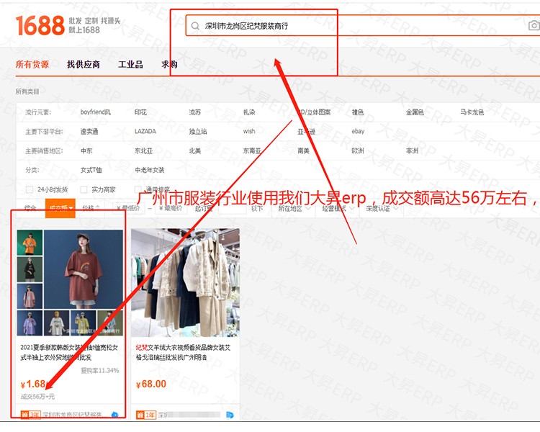Filter by 撞色 element
The image size is (540, 432).
click(357, 112)
